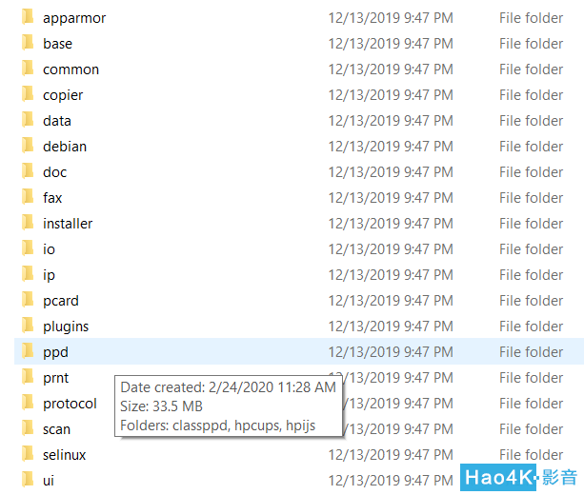Select the folder icon beside fax

point(28,197)
